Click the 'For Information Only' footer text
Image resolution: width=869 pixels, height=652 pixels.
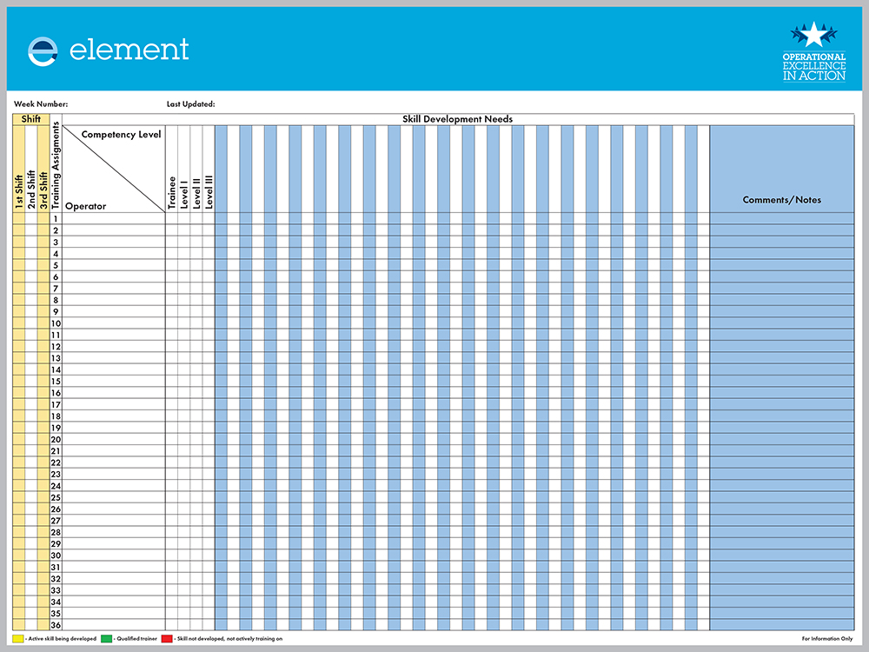click(x=827, y=639)
